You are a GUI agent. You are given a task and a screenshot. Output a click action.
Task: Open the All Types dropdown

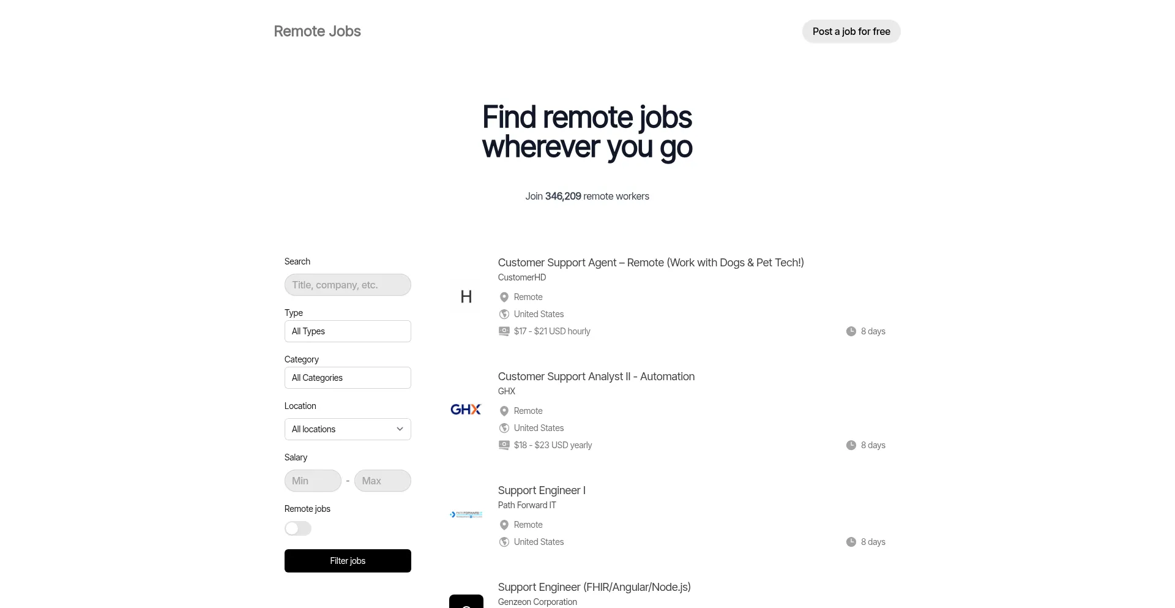[x=348, y=331]
